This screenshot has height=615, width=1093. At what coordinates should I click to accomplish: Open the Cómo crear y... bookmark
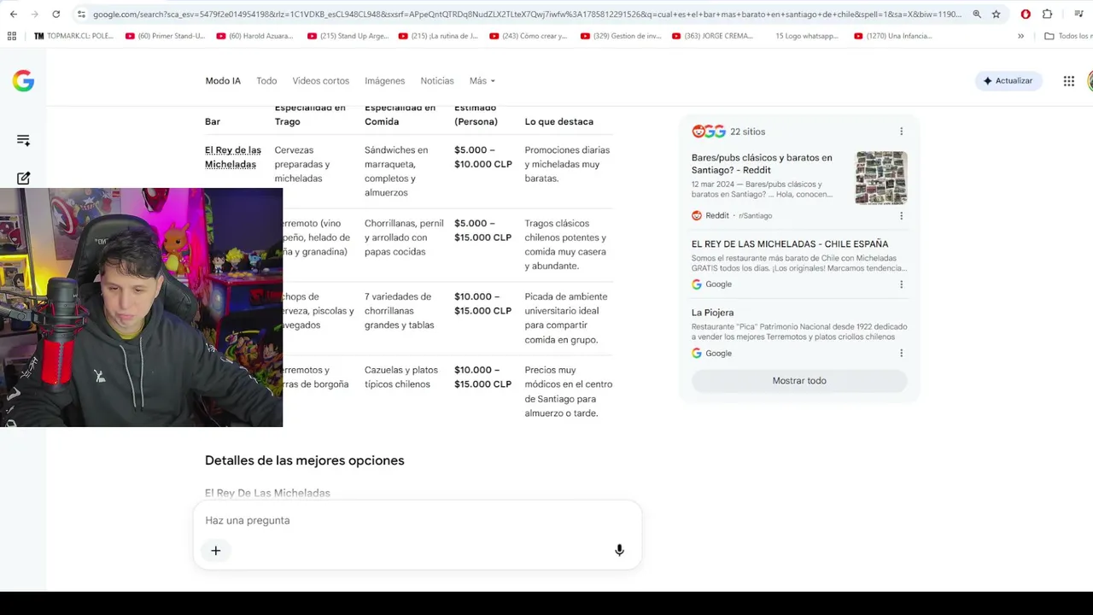point(529,36)
